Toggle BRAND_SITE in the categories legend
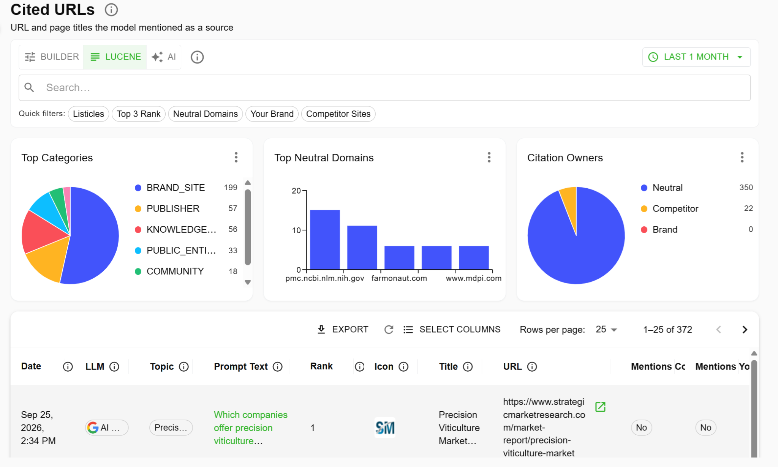Image resolution: width=778 pixels, height=467 pixels. click(x=186, y=188)
